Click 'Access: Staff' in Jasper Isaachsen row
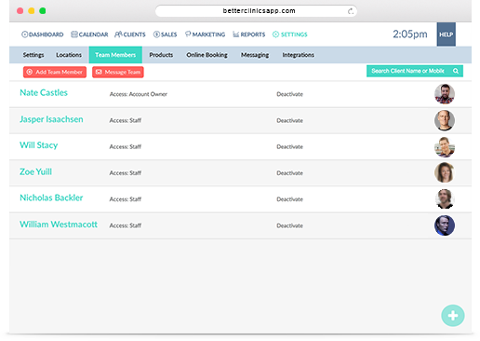Image resolution: width=480 pixels, height=341 pixels. tap(126, 120)
